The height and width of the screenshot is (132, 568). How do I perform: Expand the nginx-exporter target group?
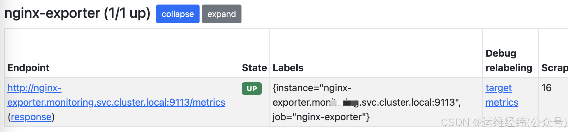click(x=221, y=14)
